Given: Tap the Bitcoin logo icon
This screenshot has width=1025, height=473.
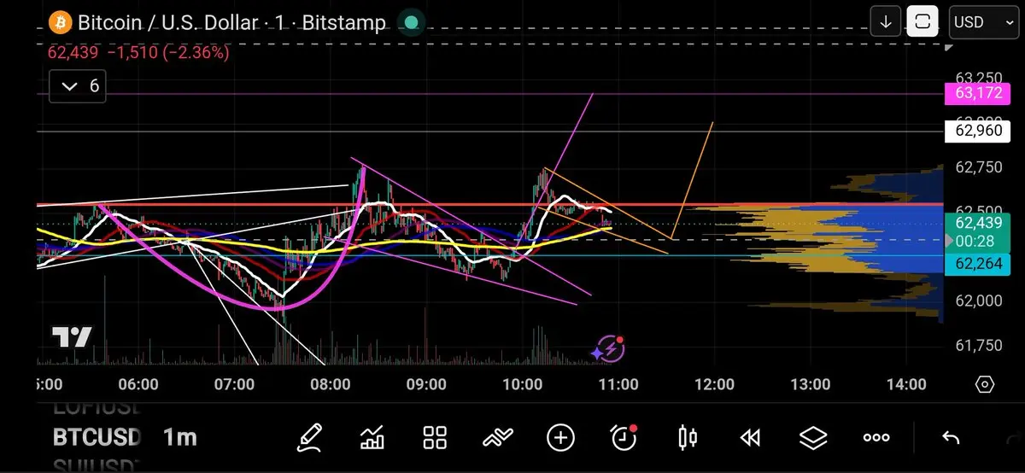Looking at the screenshot, I should (x=59, y=22).
